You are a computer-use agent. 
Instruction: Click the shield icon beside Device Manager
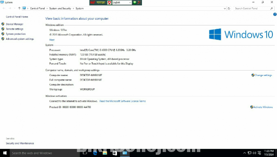(x=3, y=24)
